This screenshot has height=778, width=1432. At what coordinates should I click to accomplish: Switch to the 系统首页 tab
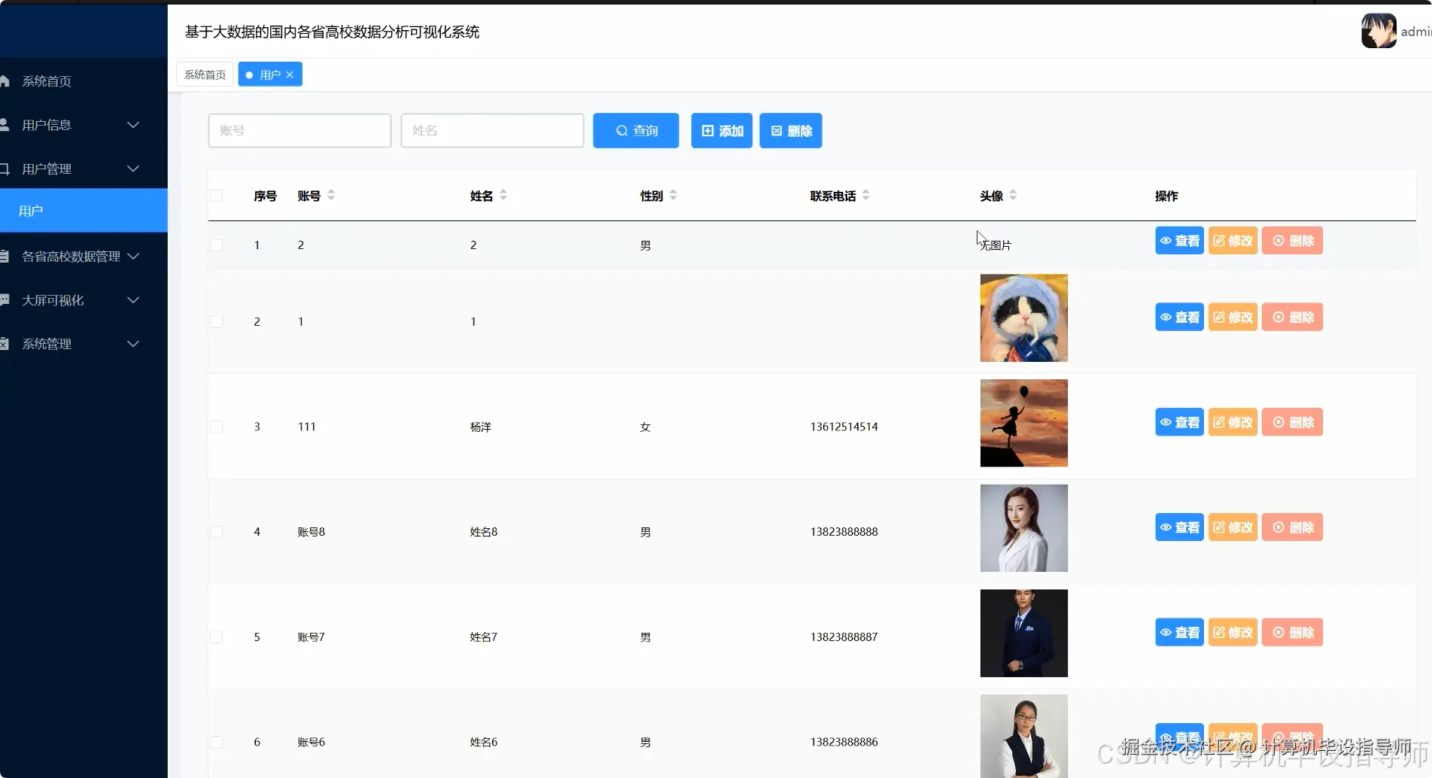(204, 74)
